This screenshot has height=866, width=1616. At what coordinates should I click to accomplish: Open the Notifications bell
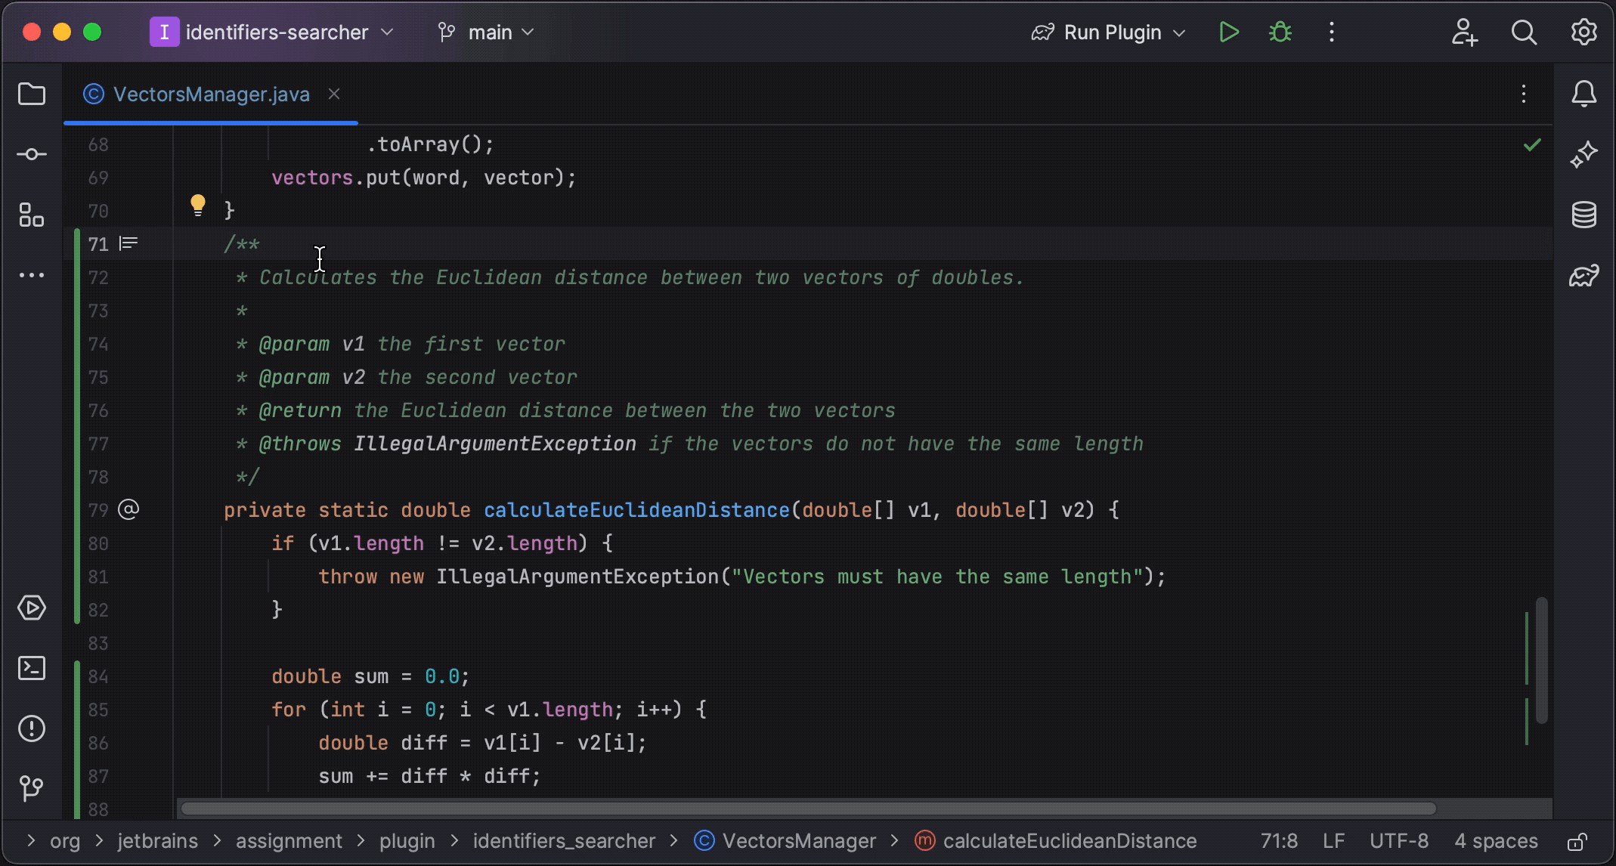point(1584,94)
